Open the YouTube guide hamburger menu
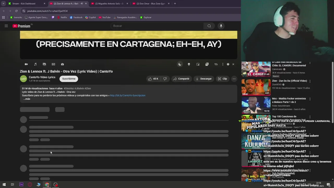Image resolution: width=334 pixels, height=188 pixels. [6, 26]
